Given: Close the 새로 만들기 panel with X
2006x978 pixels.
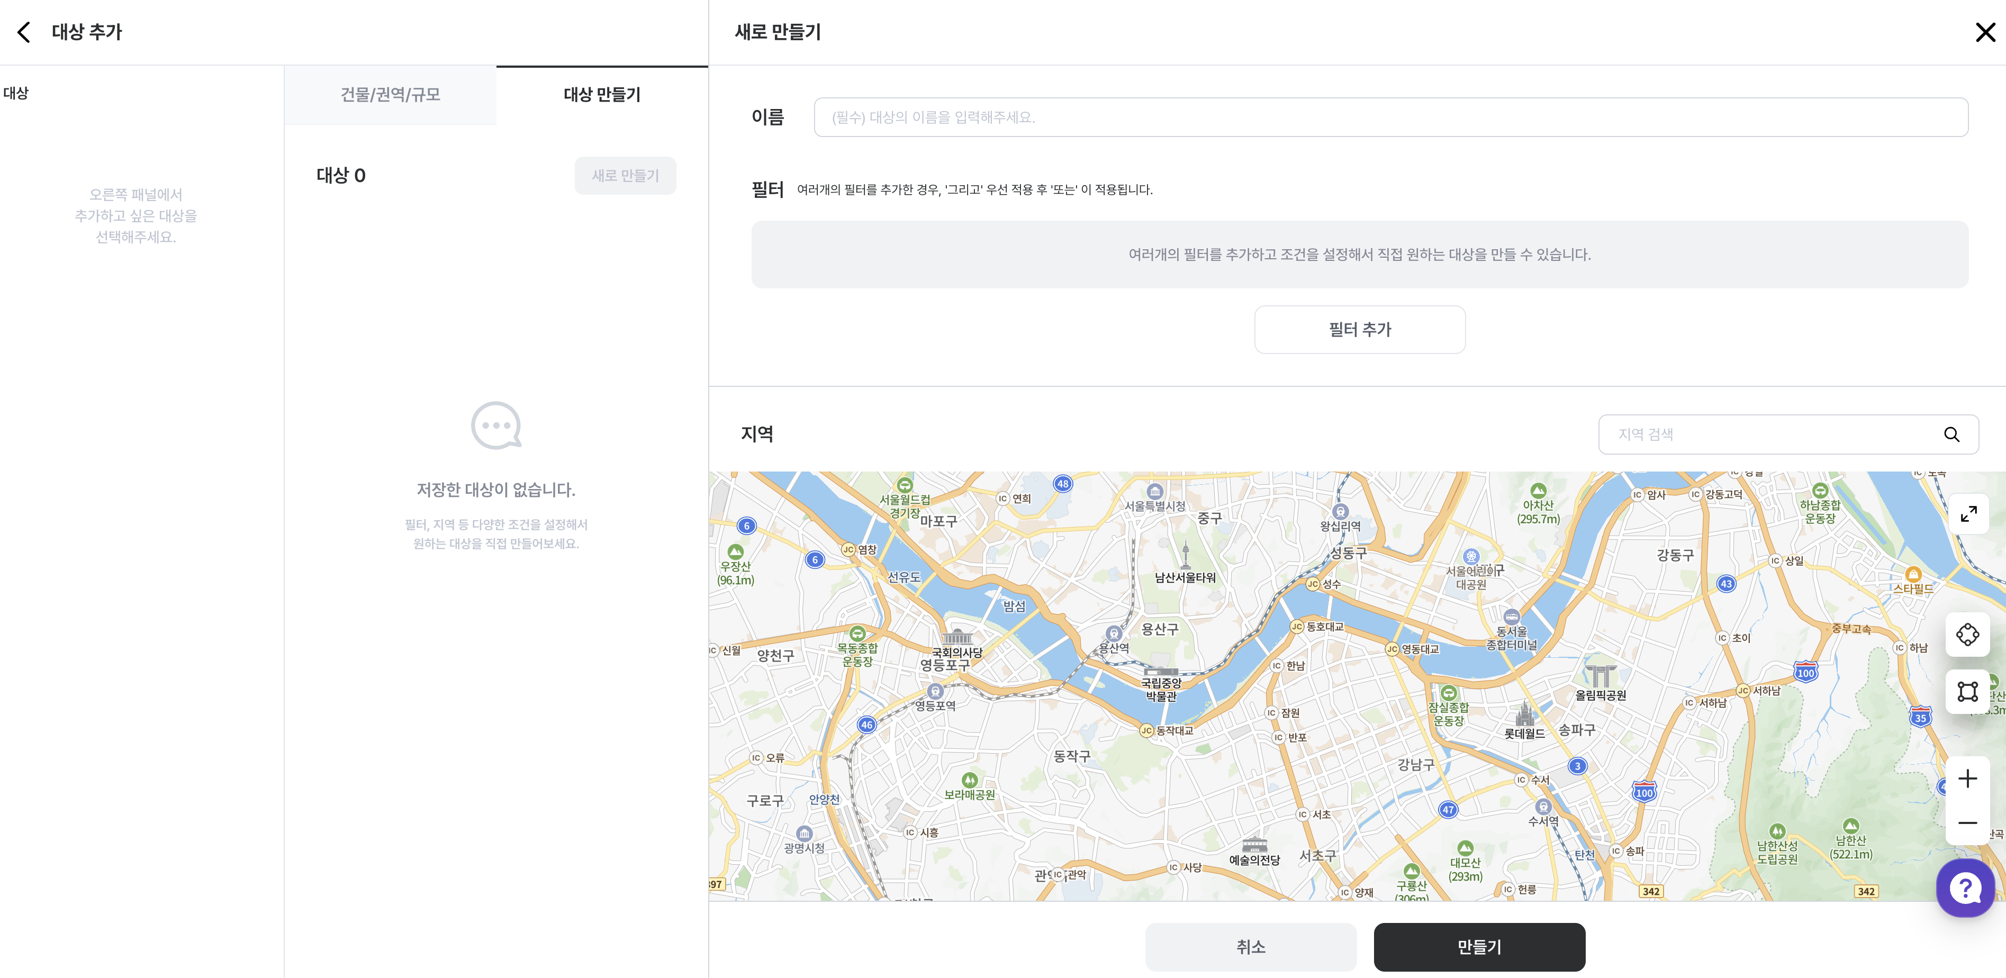Looking at the screenshot, I should pos(1985,32).
